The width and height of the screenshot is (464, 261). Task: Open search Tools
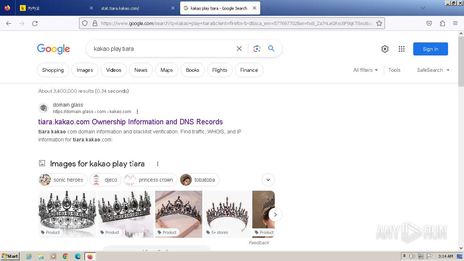(x=394, y=70)
